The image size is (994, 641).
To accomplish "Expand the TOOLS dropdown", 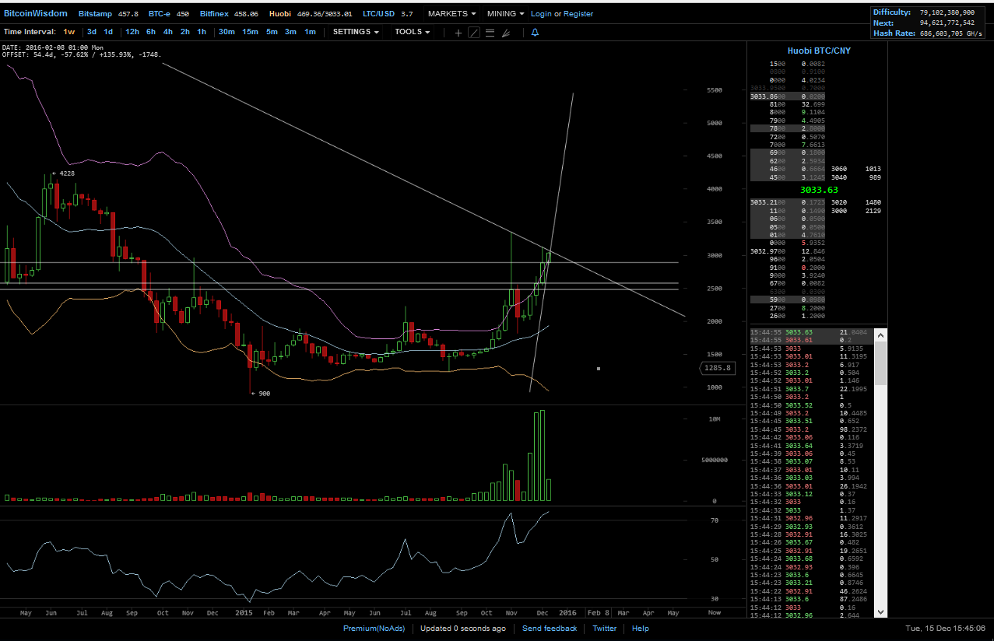I will coord(412,32).
